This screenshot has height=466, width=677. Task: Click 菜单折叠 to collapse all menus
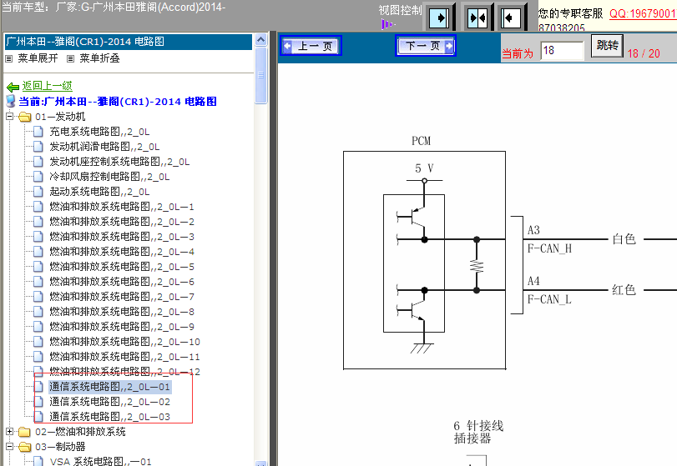99,58
